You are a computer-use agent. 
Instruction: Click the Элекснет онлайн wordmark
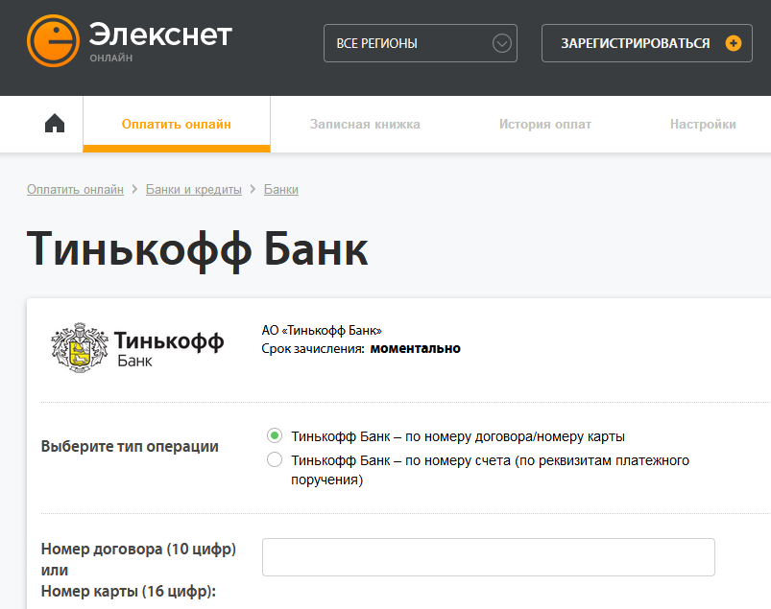coord(160,41)
